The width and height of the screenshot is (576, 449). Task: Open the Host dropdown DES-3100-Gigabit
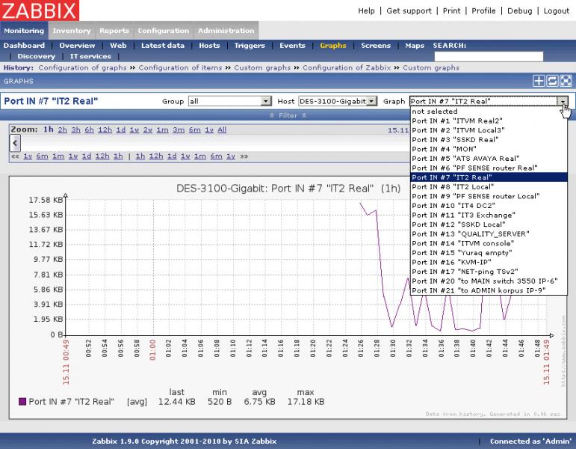click(x=337, y=101)
